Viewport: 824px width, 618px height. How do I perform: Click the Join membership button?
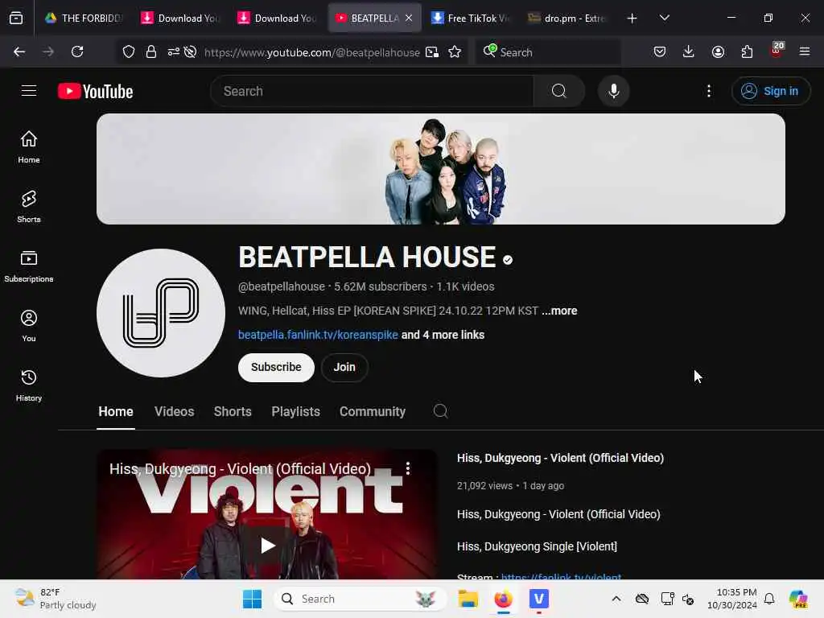(344, 367)
